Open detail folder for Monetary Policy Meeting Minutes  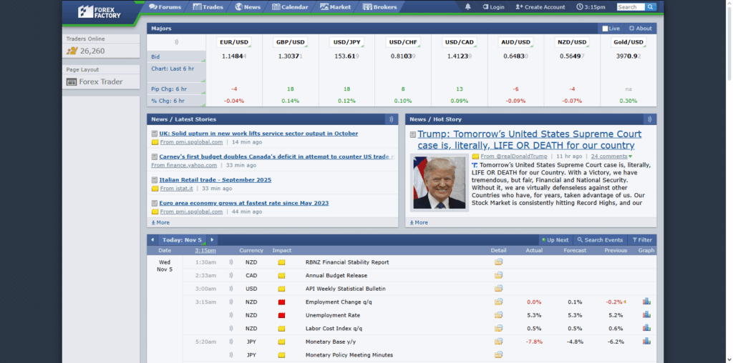pyautogui.click(x=498, y=354)
